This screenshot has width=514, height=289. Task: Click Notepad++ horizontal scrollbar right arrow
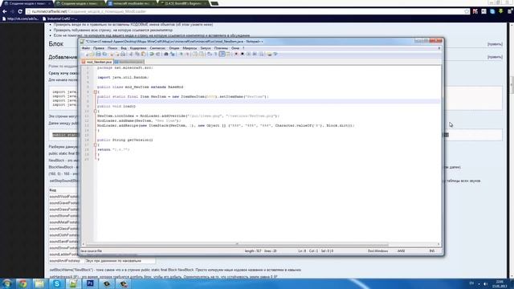[439, 244]
